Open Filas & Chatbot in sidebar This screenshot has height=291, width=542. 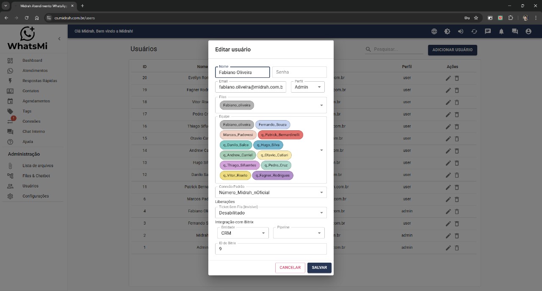coord(36,176)
